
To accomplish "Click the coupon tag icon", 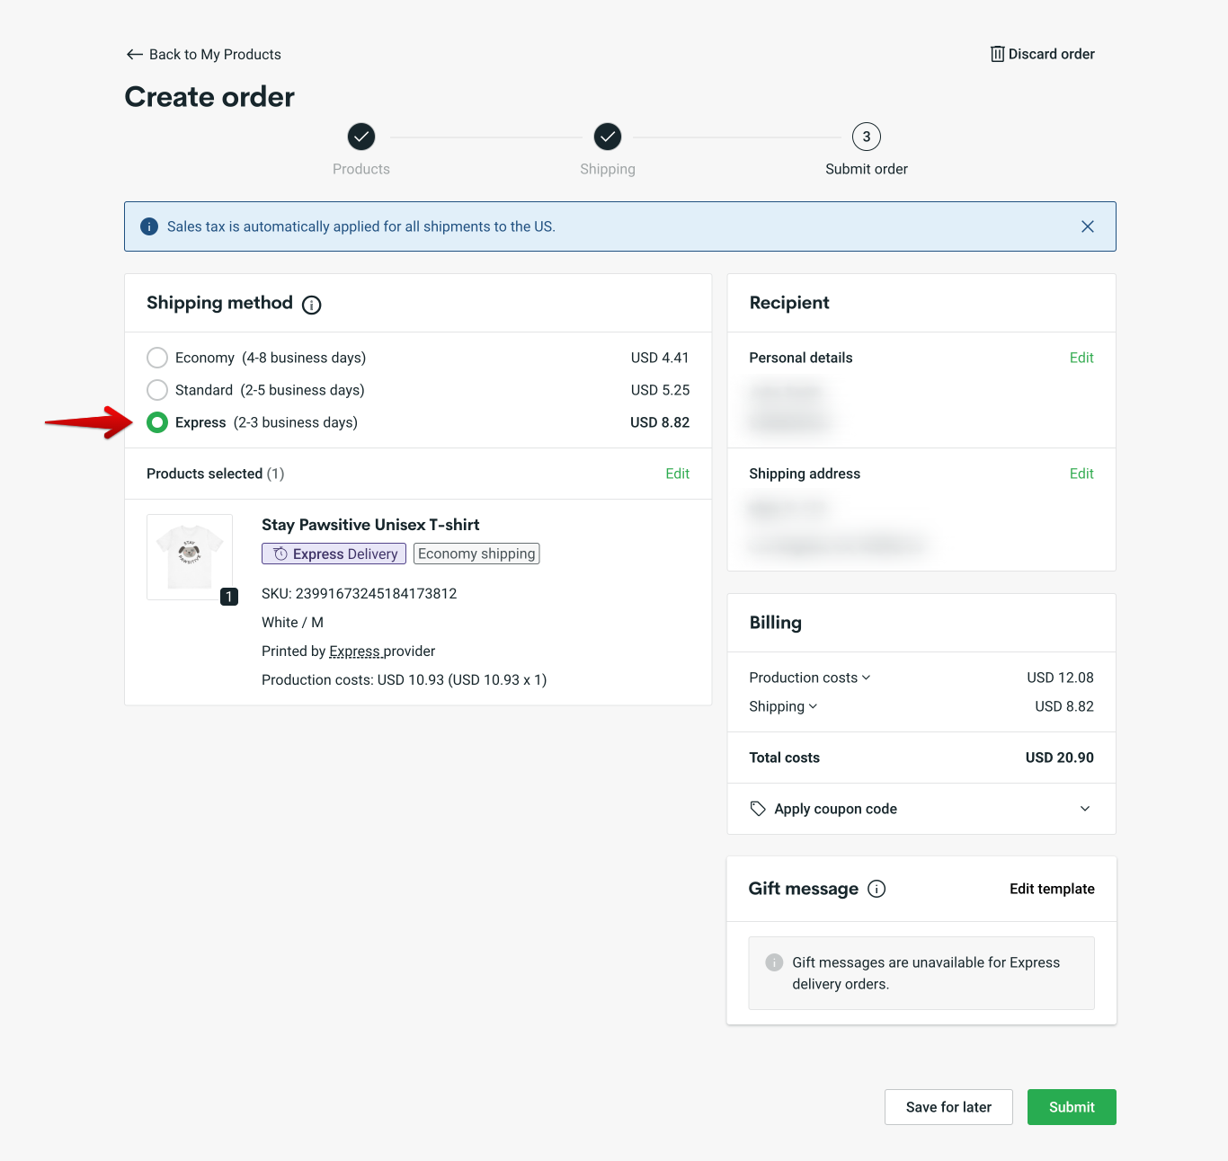I will coord(758,809).
